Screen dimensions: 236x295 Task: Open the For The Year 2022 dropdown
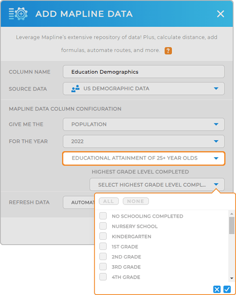(x=143, y=141)
